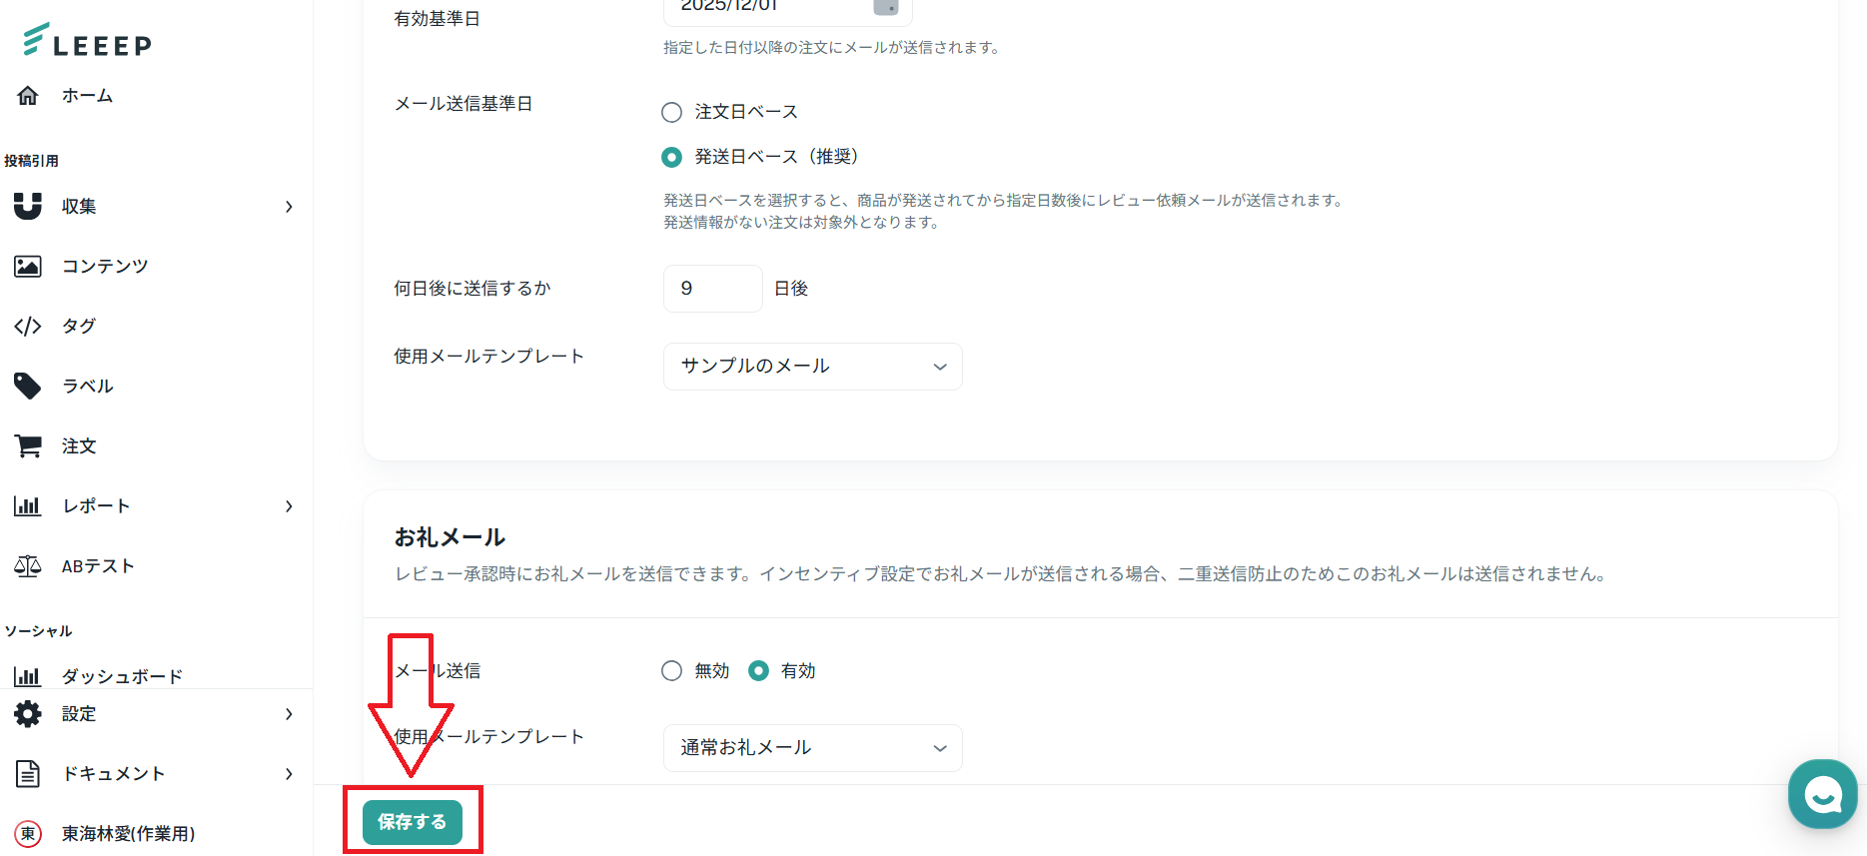1867x856 pixels.
Task: Click the 保存する button
Action: pos(412,822)
